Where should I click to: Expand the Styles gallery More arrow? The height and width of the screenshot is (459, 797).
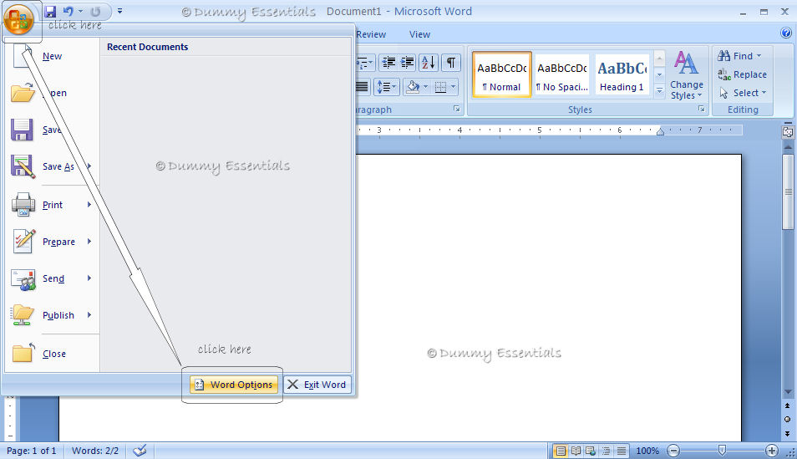[x=659, y=90]
